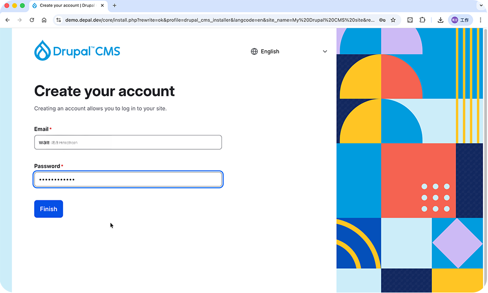Reload the page with refresh icon
488x293 pixels.
pyautogui.click(x=32, y=20)
